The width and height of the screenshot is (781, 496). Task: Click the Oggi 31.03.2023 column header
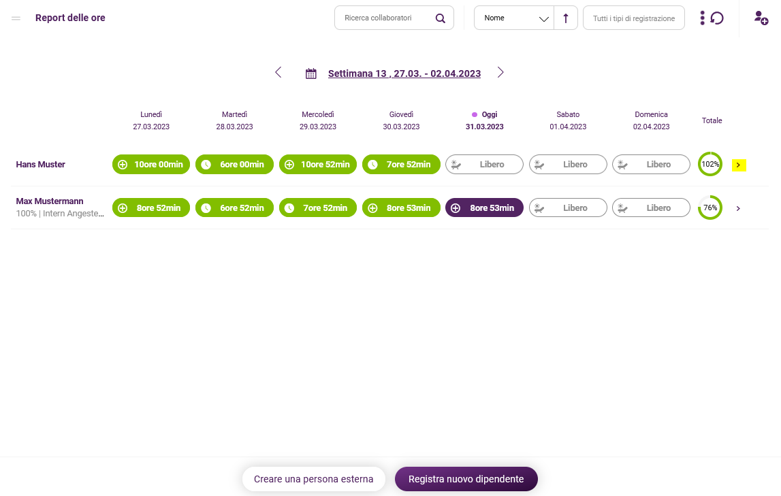click(x=485, y=120)
